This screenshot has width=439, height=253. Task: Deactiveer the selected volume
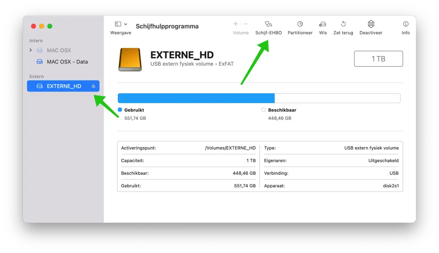371,28
